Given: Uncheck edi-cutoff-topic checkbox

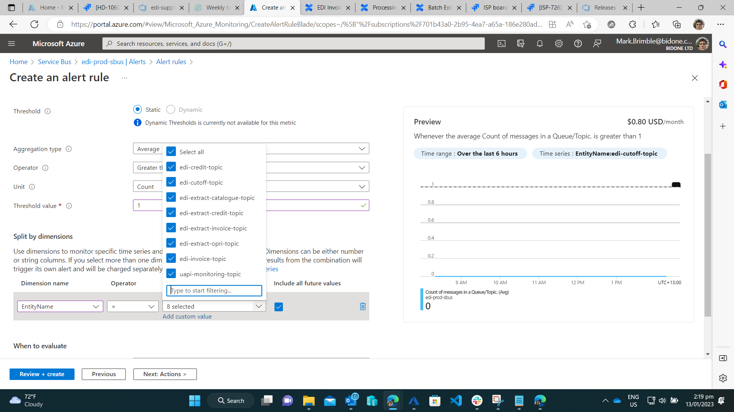Looking at the screenshot, I should (171, 182).
